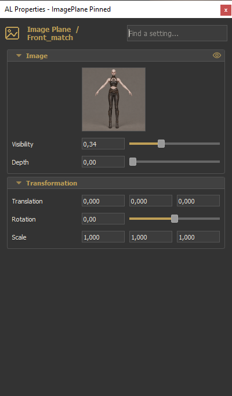Click the Image Plane picture icon
232x396 pixels.
12,33
